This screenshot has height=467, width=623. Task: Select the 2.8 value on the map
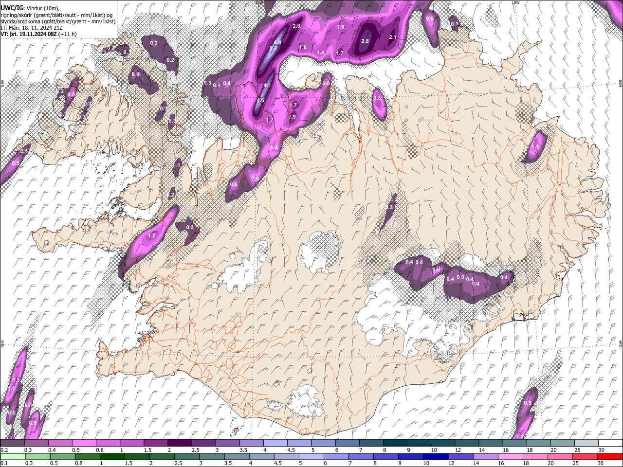[365, 41]
